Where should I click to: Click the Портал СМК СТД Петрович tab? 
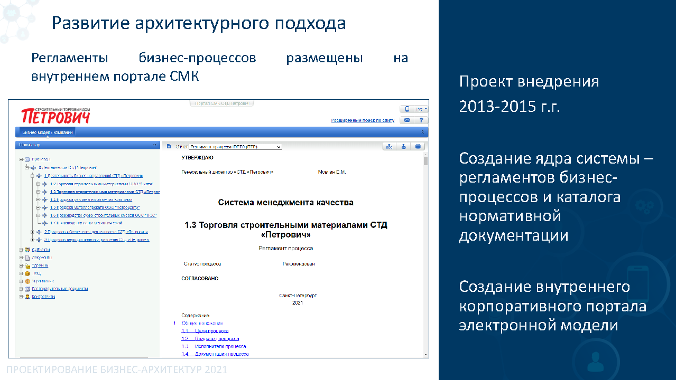(x=222, y=103)
